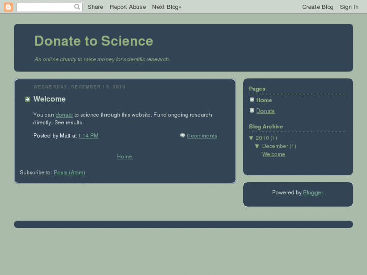Image resolution: width=367 pixels, height=275 pixels.
Task: Open Donate in the Pages list
Action: click(x=266, y=111)
